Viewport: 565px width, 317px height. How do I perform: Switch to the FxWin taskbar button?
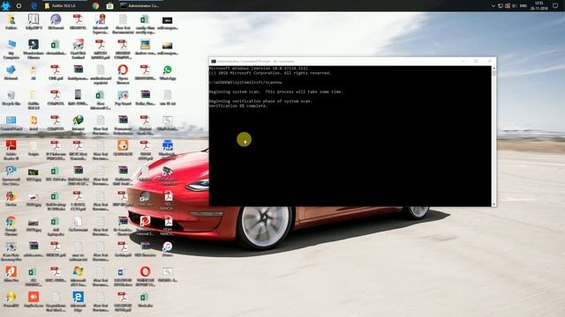[x=64, y=5]
